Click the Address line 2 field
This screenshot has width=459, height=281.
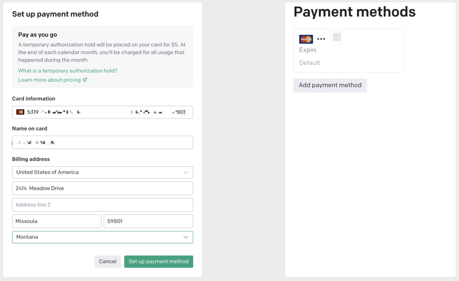[x=103, y=205]
